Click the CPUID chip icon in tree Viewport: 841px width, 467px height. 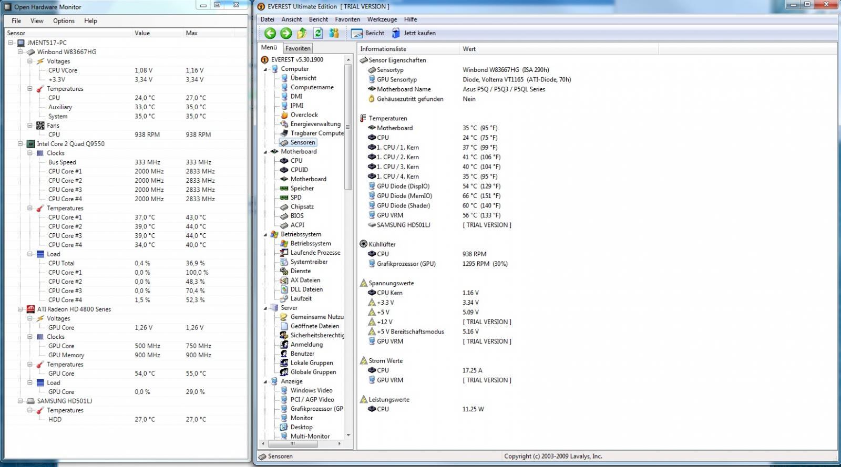click(x=284, y=170)
